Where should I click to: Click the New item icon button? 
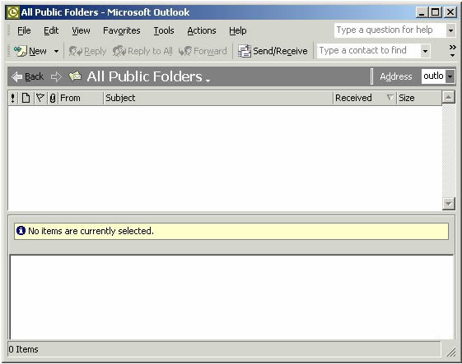pyautogui.click(x=30, y=51)
